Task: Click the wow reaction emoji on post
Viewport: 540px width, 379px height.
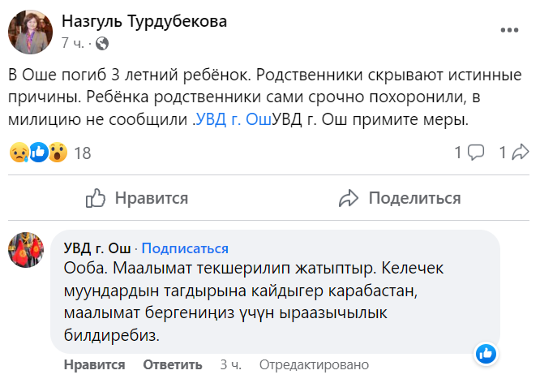Action: [57, 152]
